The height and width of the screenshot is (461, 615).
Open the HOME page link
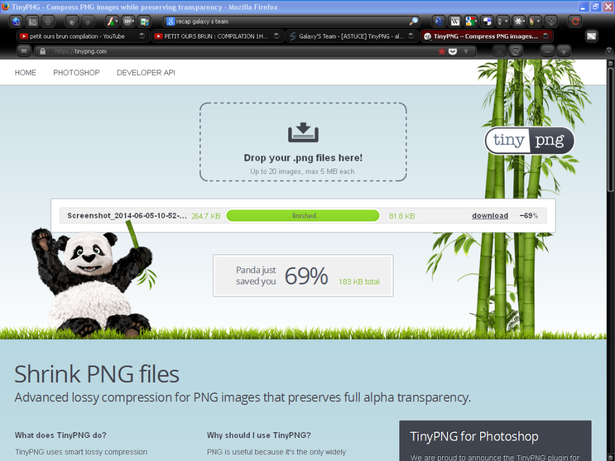coord(25,73)
